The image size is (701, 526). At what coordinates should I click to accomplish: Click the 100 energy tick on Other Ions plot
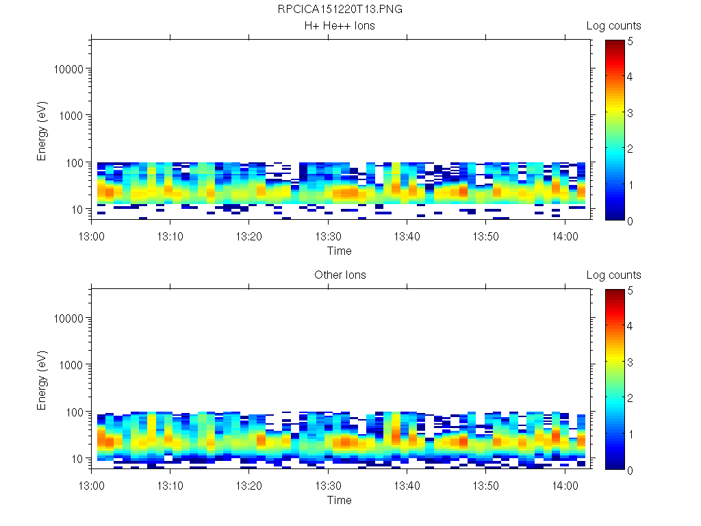(x=75, y=412)
